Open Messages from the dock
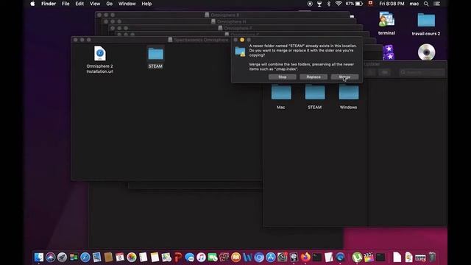 point(189,257)
